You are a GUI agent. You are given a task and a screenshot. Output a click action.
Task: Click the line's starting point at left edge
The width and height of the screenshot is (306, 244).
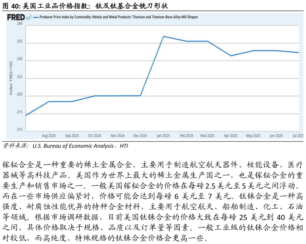(26, 116)
